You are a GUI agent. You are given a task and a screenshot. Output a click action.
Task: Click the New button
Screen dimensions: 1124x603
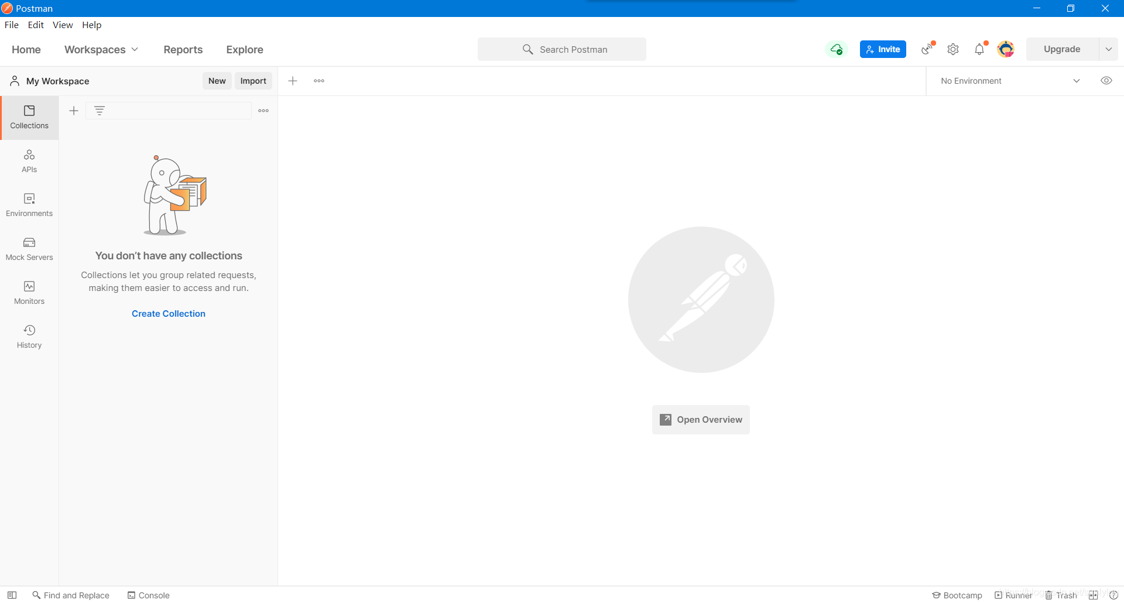pos(217,81)
